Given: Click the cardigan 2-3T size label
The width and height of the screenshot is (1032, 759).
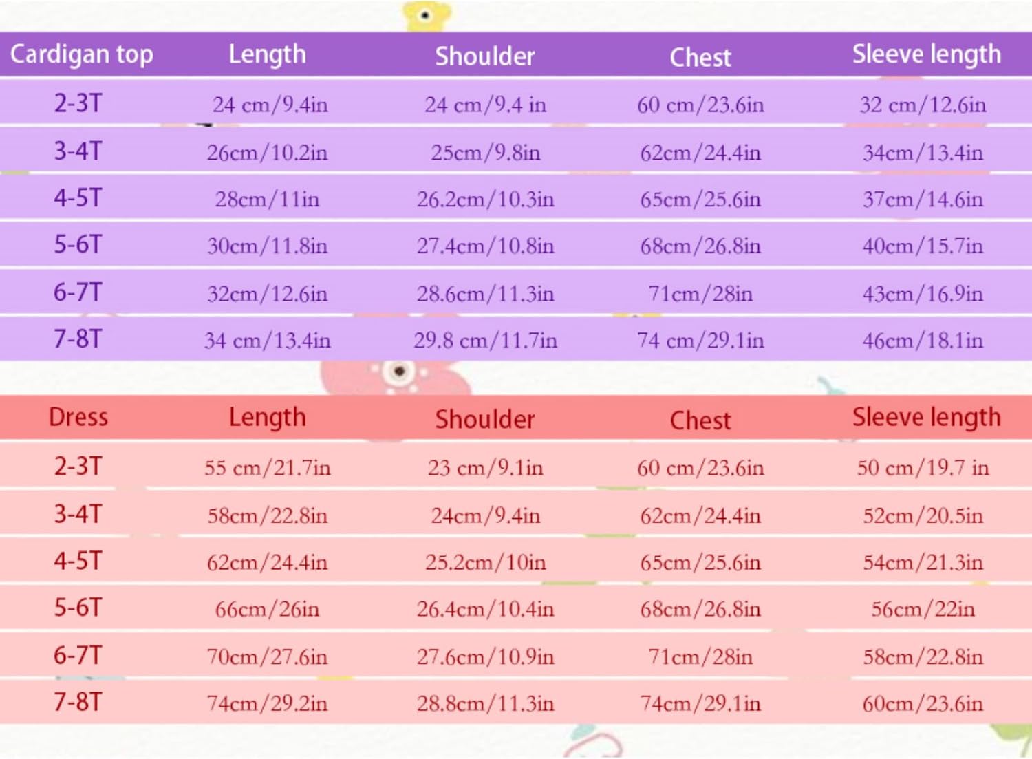Looking at the screenshot, I should (x=78, y=103).
